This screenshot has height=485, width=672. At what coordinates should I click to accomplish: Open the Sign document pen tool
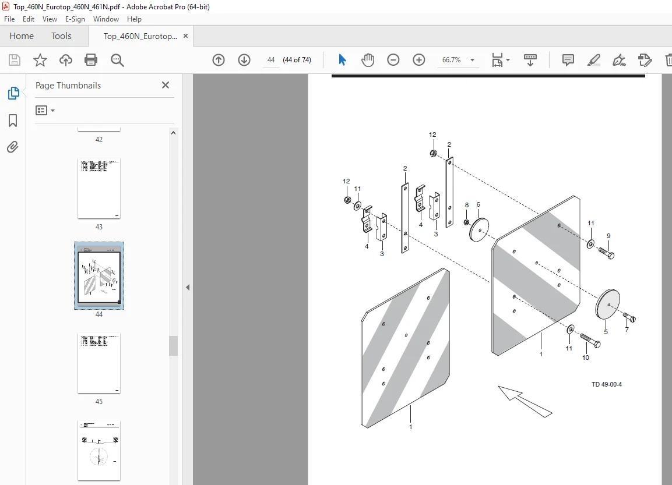point(620,60)
